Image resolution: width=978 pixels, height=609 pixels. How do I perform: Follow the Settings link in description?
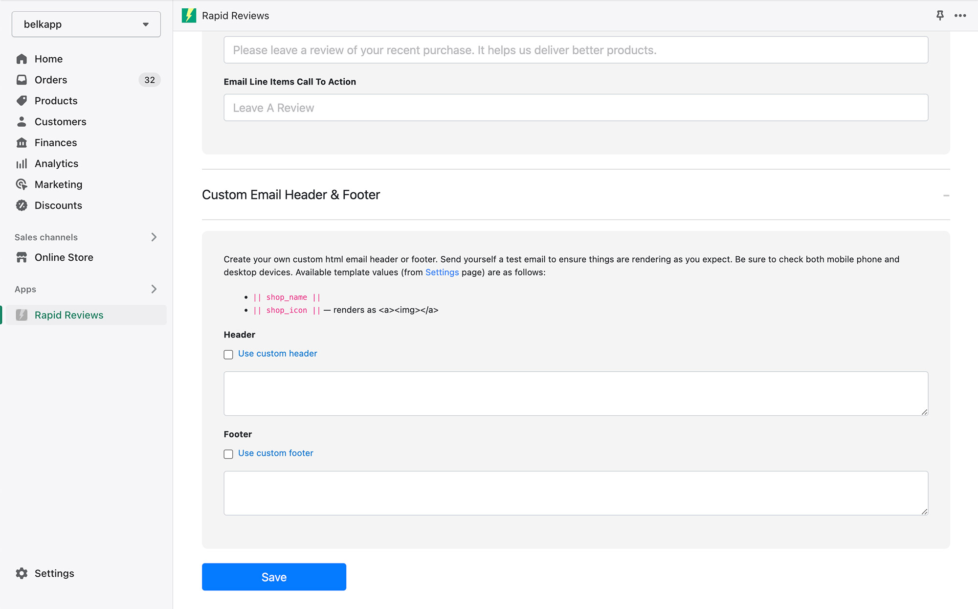click(x=442, y=272)
